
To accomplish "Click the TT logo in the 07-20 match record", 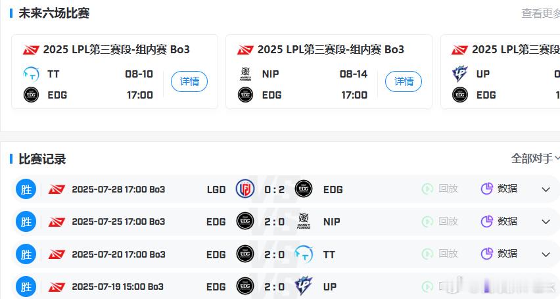I will 304,254.
